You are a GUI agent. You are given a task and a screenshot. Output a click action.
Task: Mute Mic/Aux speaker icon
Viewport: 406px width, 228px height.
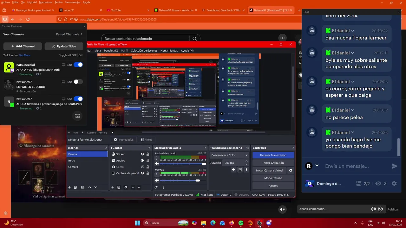[157, 180]
